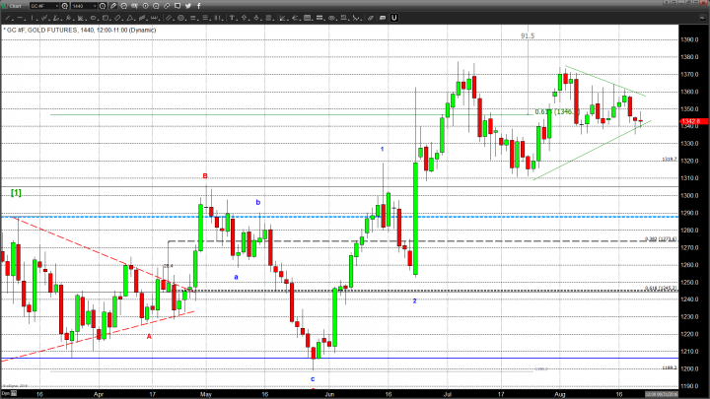710x399 pixels.
Task: Select the parallel channel lines tool
Action: [x=169, y=18]
